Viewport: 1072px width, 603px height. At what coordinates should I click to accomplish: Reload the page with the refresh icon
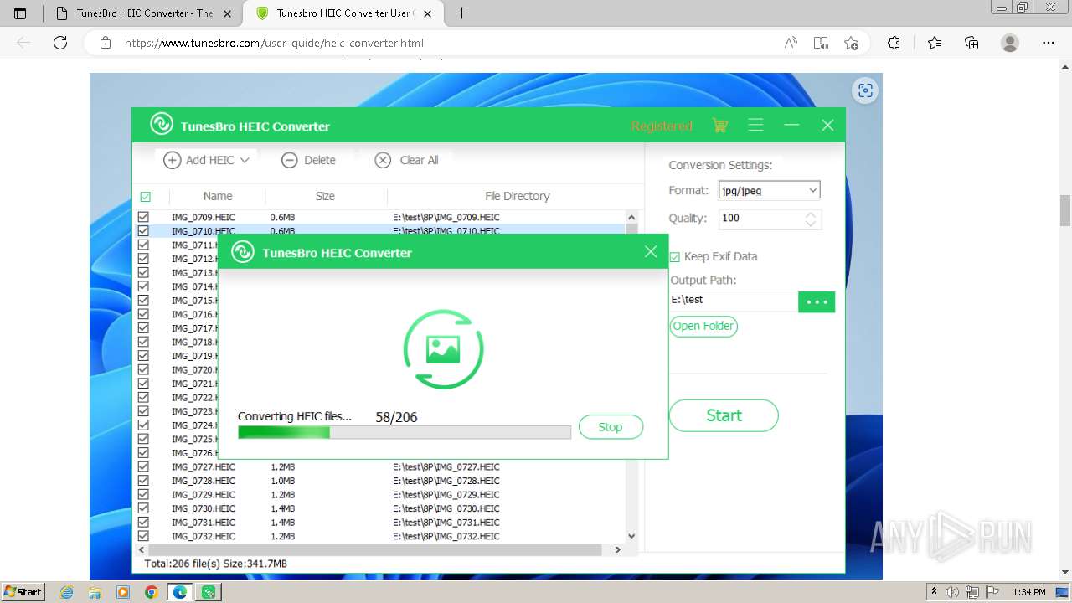tap(60, 43)
